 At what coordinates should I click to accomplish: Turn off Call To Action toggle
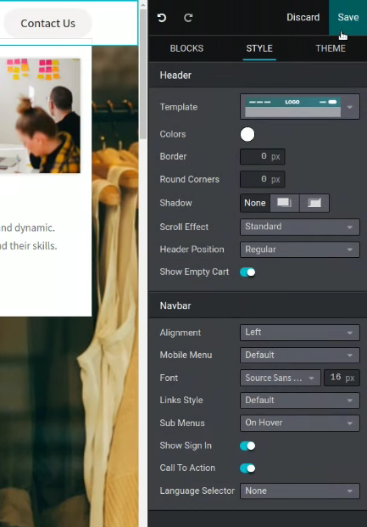tap(247, 468)
